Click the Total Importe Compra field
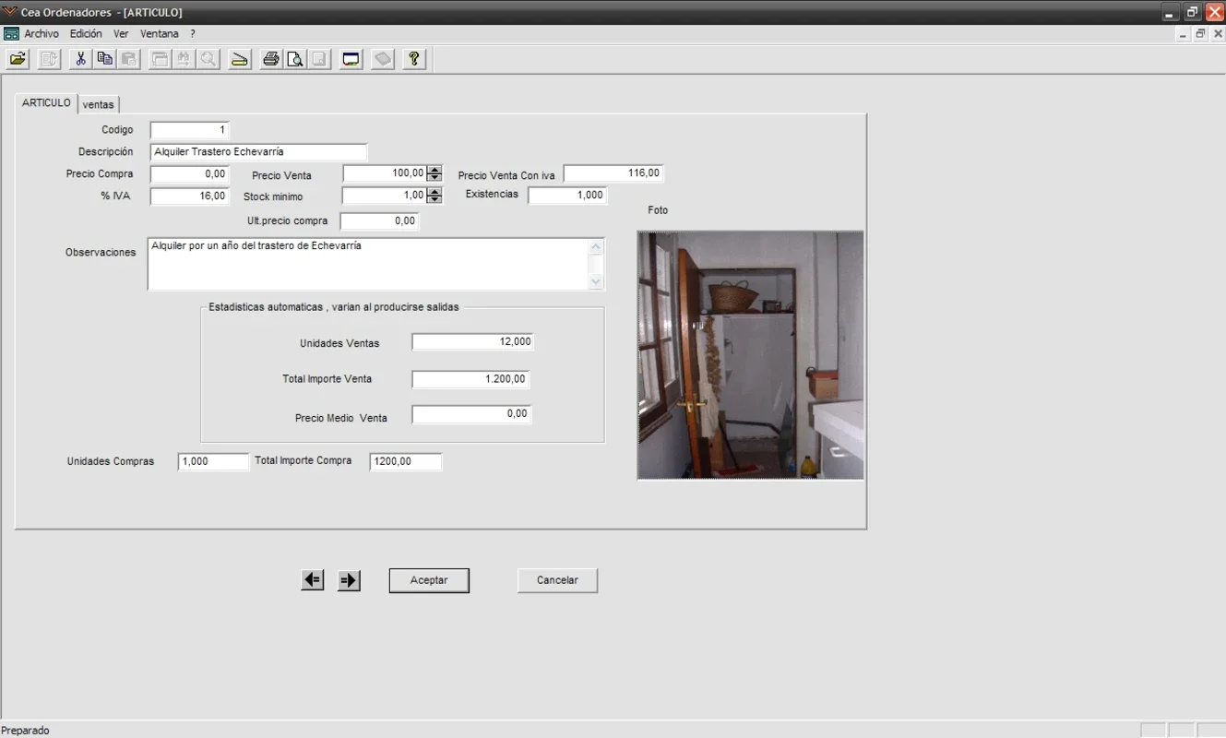Screen dimensions: 1226x738 click(x=406, y=462)
